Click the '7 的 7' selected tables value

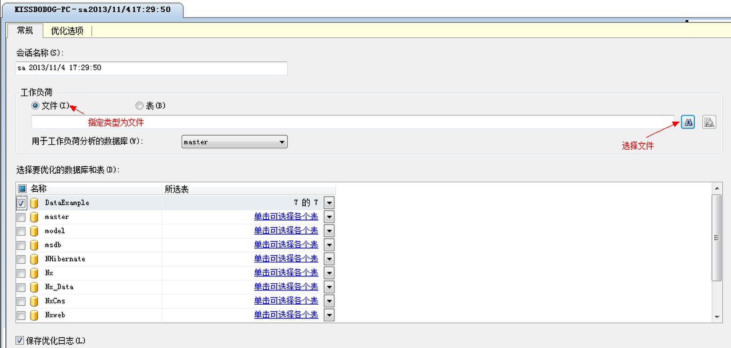(306, 202)
